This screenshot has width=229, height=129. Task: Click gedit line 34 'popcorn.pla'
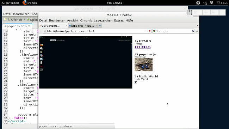pos(28,115)
